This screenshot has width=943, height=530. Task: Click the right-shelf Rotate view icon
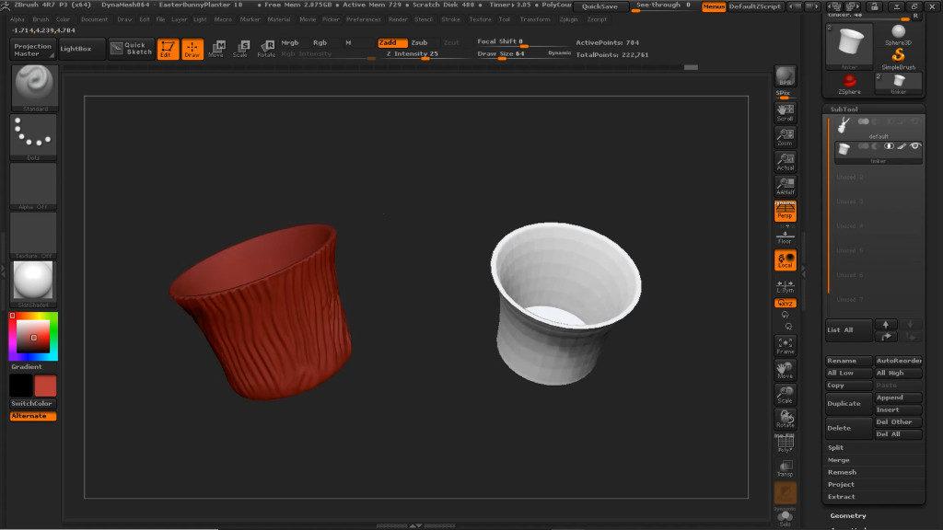(785, 419)
